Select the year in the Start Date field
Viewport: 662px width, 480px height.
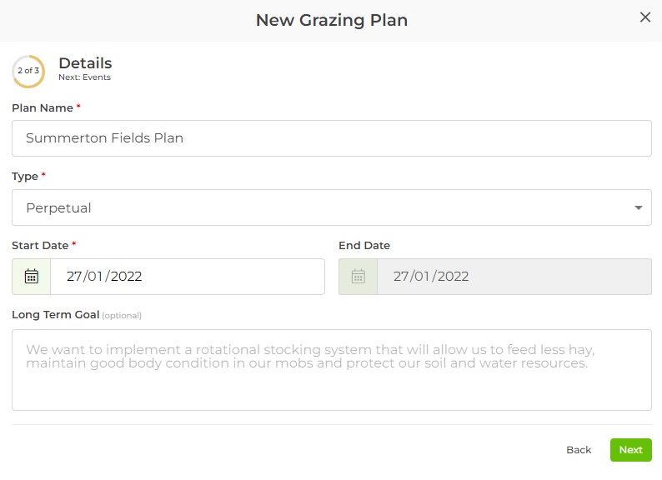click(x=126, y=277)
